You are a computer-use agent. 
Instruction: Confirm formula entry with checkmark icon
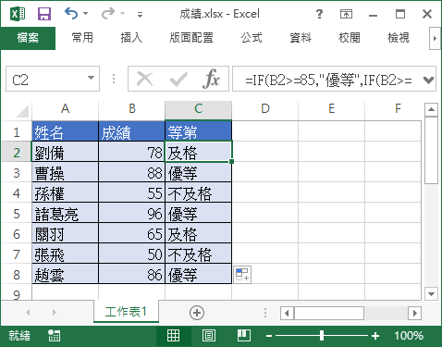[178, 80]
